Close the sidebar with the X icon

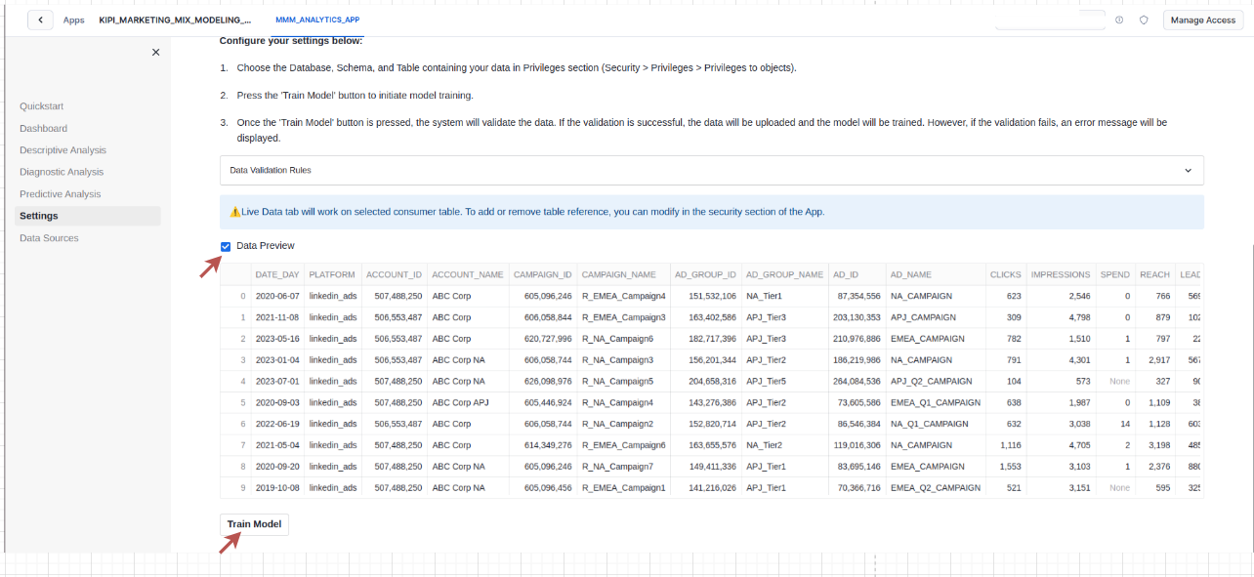click(x=155, y=53)
